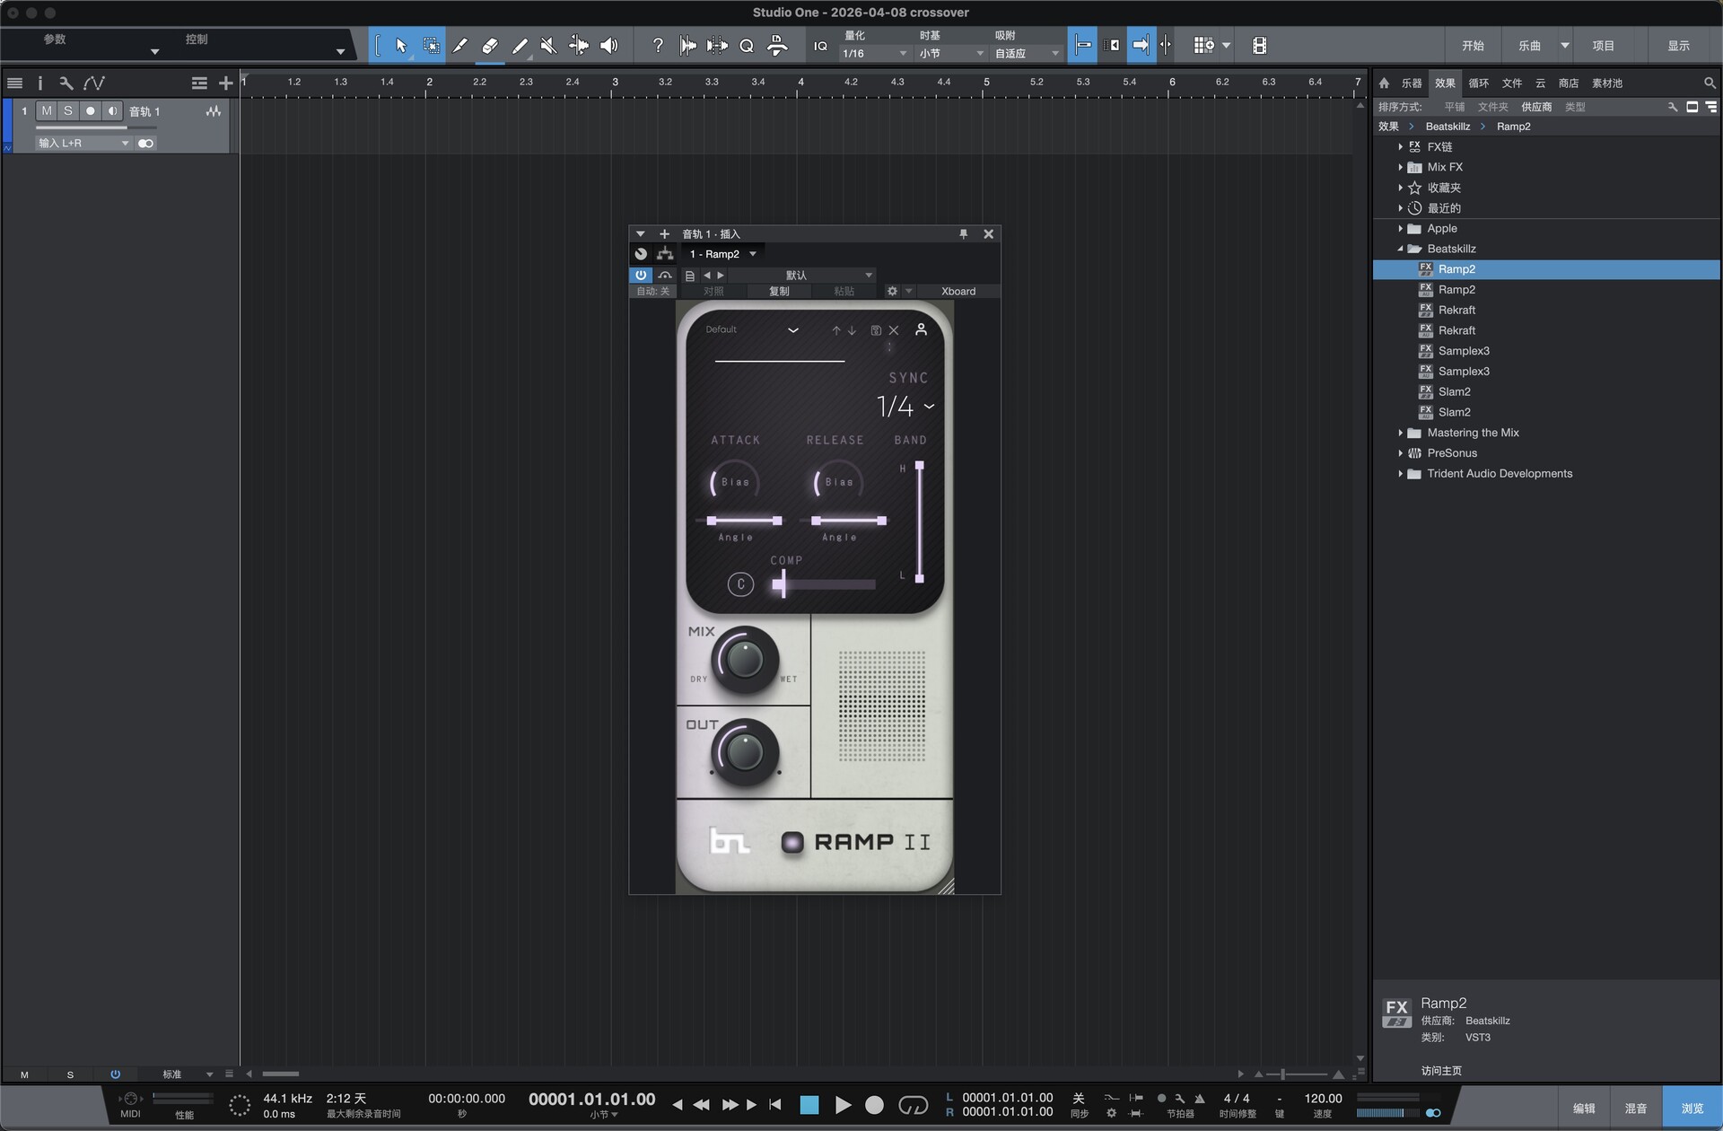Toggle the loop button in transport
This screenshot has height=1131, width=1723.
click(913, 1105)
